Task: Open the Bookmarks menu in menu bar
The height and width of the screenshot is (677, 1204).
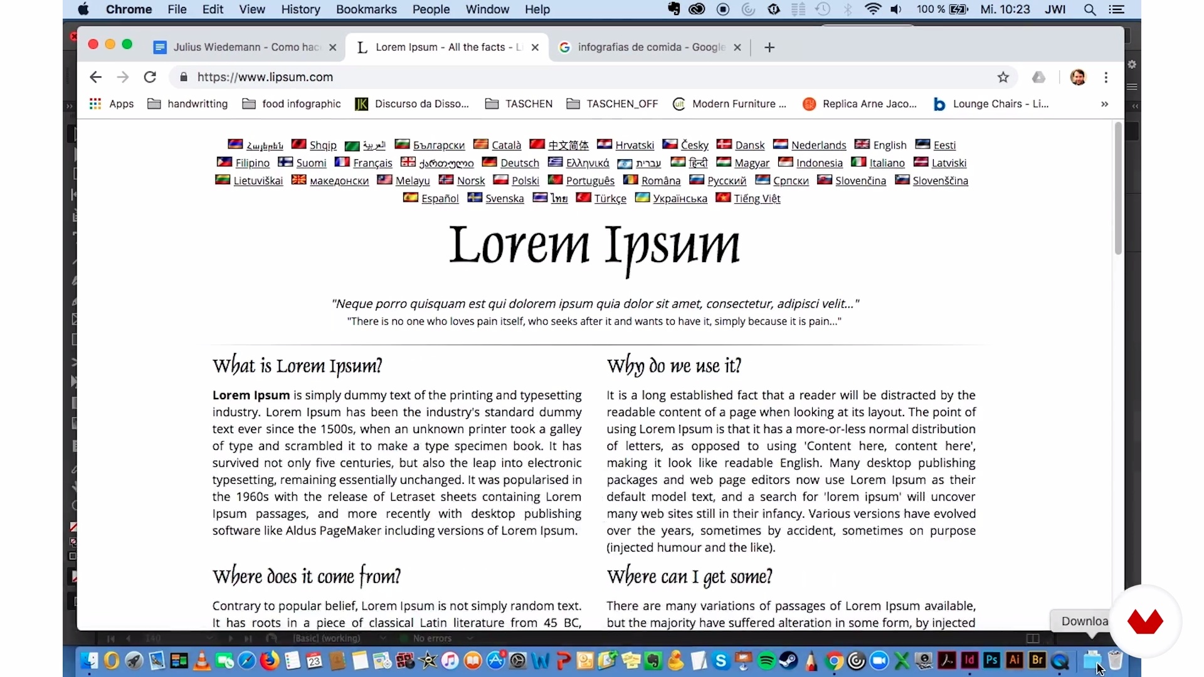Action: tap(366, 9)
